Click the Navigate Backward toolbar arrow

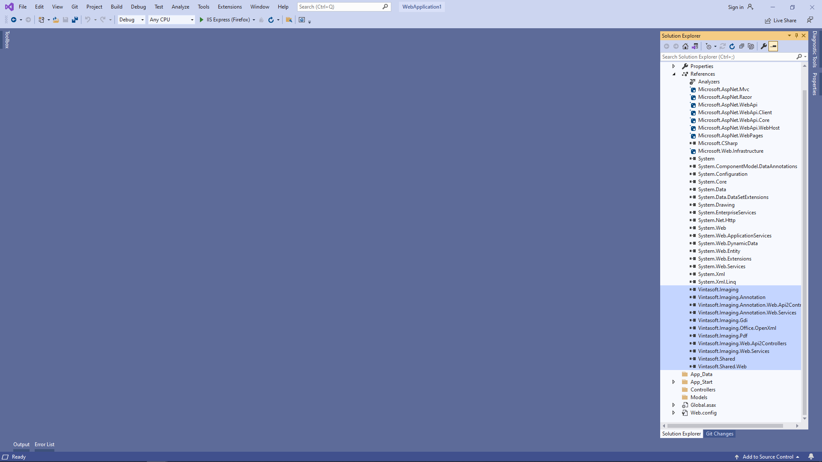(x=14, y=20)
